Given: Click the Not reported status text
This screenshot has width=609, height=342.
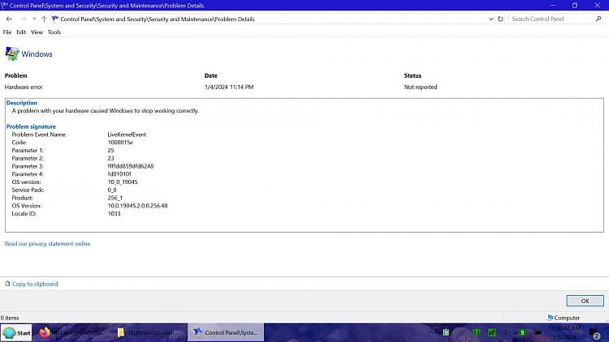Looking at the screenshot, I should [x=421, y=87].
